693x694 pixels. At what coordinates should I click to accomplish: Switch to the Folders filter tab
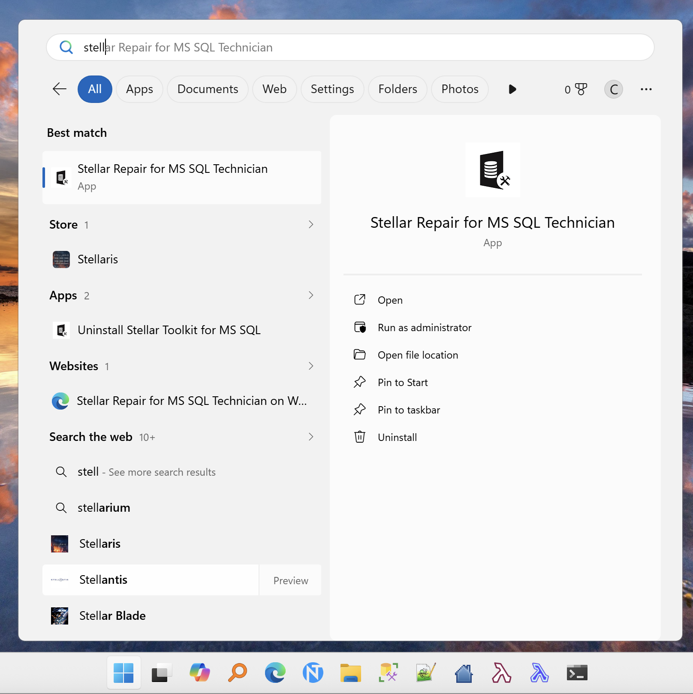(398, 89)
